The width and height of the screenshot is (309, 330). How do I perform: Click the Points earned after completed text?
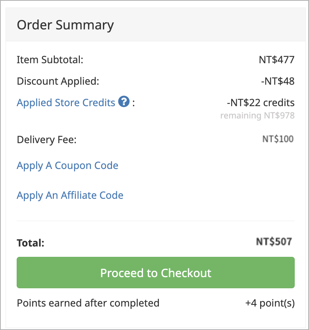pos(88,303)
